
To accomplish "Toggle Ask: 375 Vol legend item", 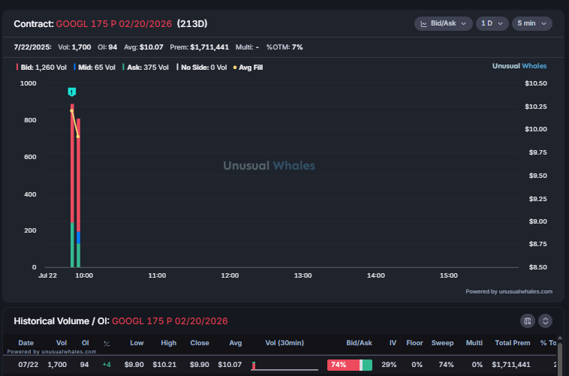I will [146, 68].
